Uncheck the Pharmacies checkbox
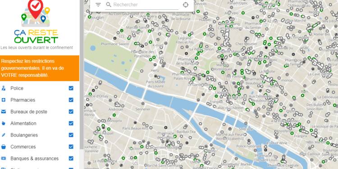 tap(71, 100)
